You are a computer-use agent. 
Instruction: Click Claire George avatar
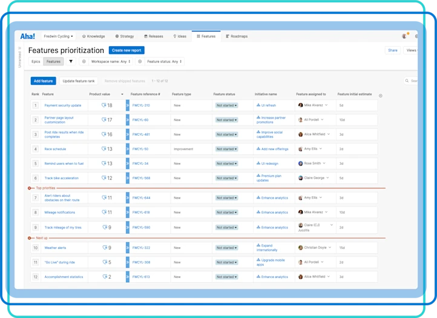click(x=300, y=178)
